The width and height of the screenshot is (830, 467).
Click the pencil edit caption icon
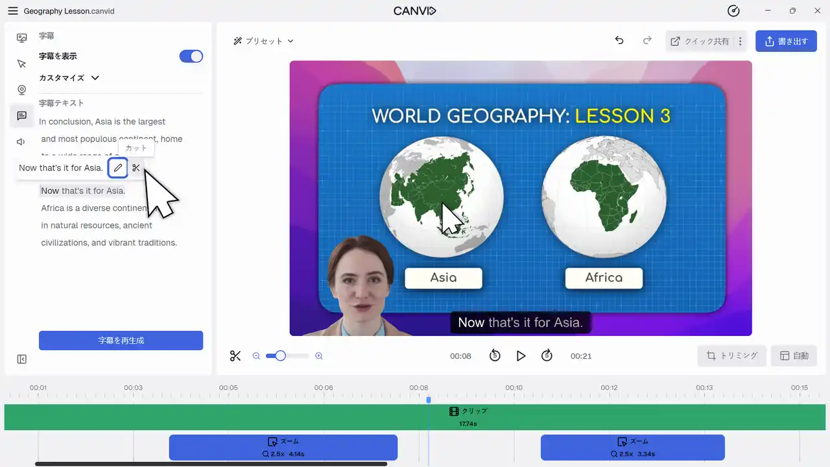coord(118,168)
